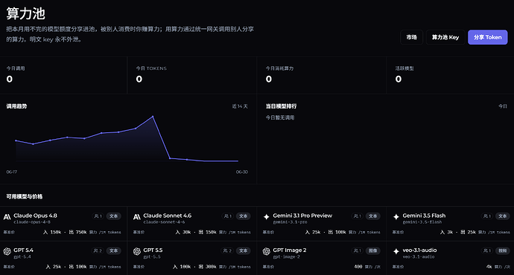Click the Anthropic logo beside Claude Sonnet 4.6
Image resolution: width=514 pixels, height=275 pixels.
tap(137, 217)
